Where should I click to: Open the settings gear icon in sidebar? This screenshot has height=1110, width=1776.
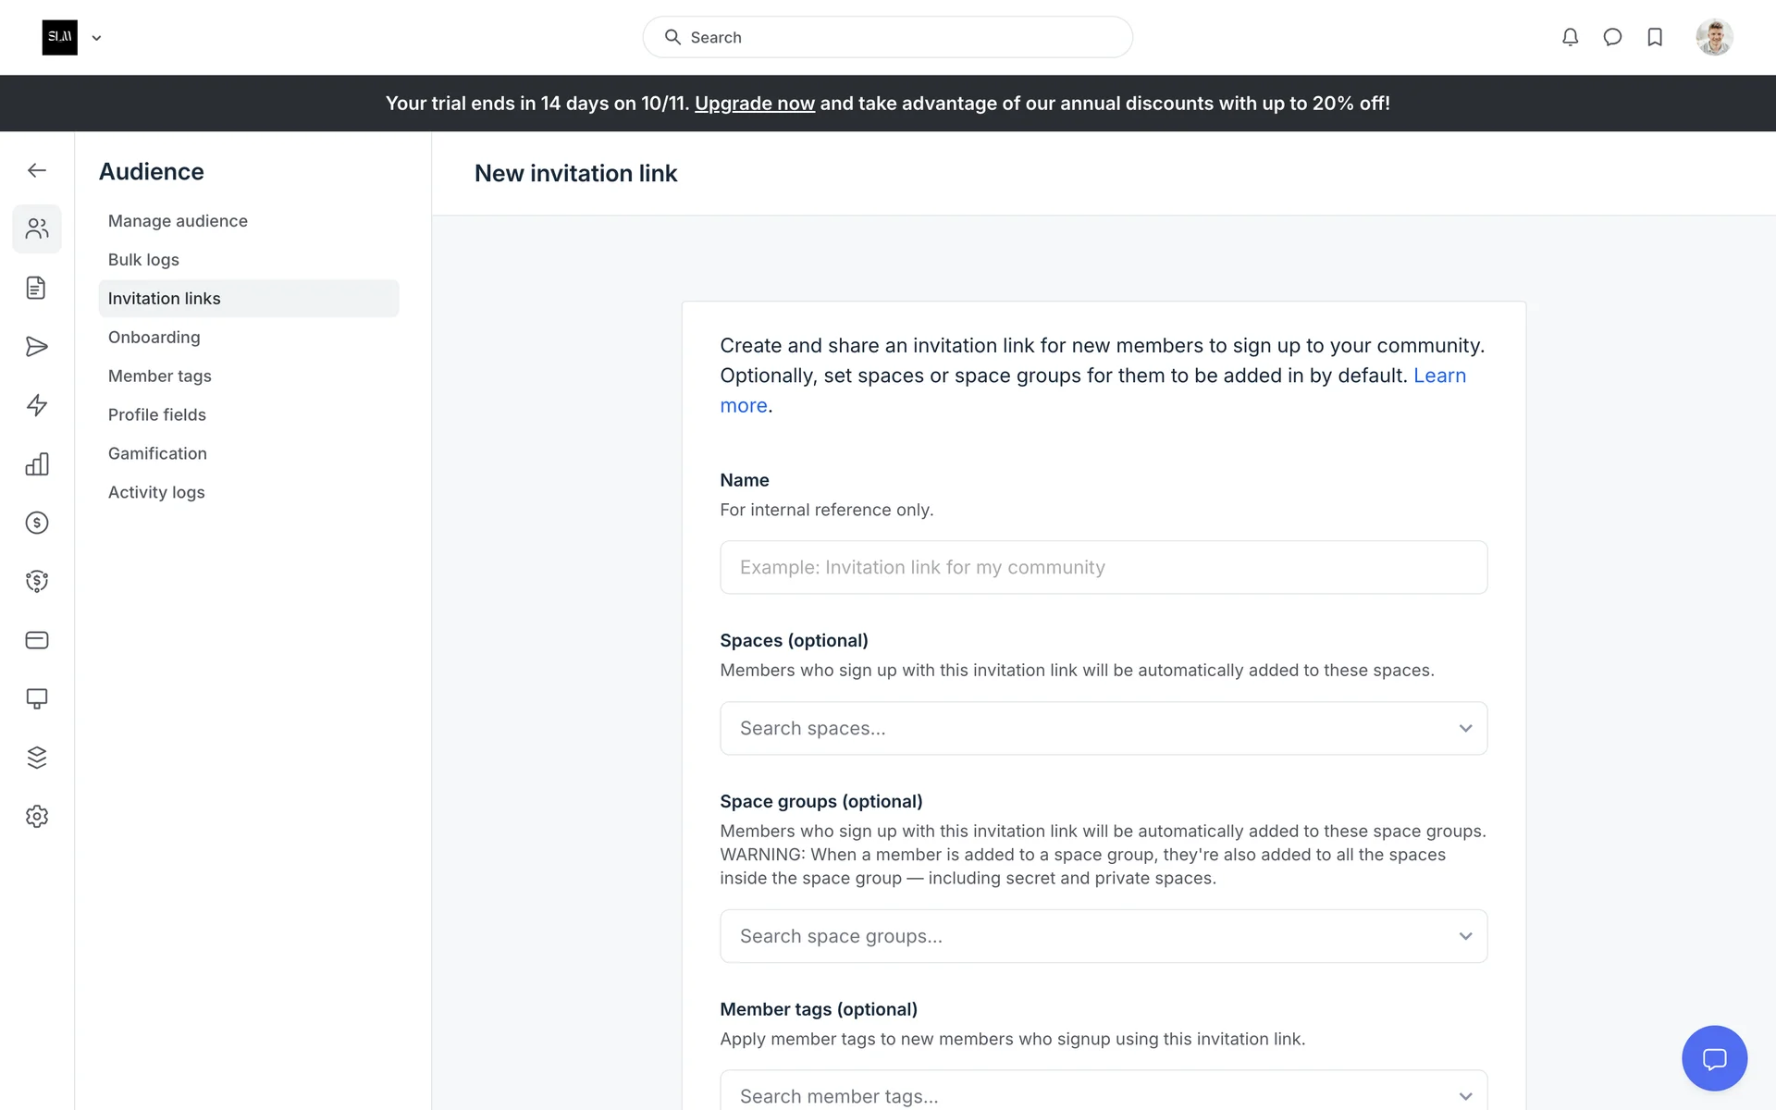[37, 816]
